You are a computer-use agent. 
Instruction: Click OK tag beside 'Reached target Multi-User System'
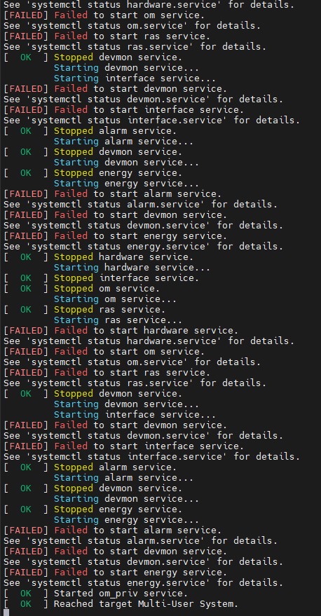[x=25, y=604]
